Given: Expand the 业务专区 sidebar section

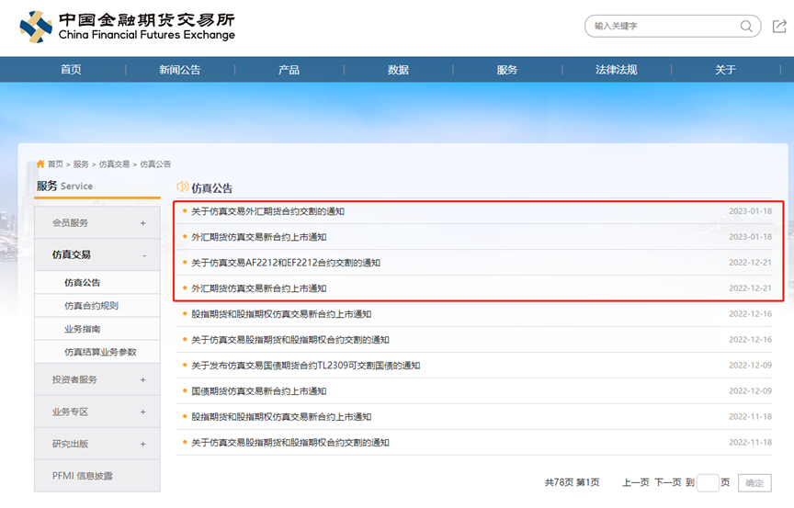Looking at the screenshot, I should 142,412.
